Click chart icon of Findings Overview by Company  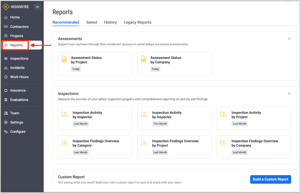(224, 142)
